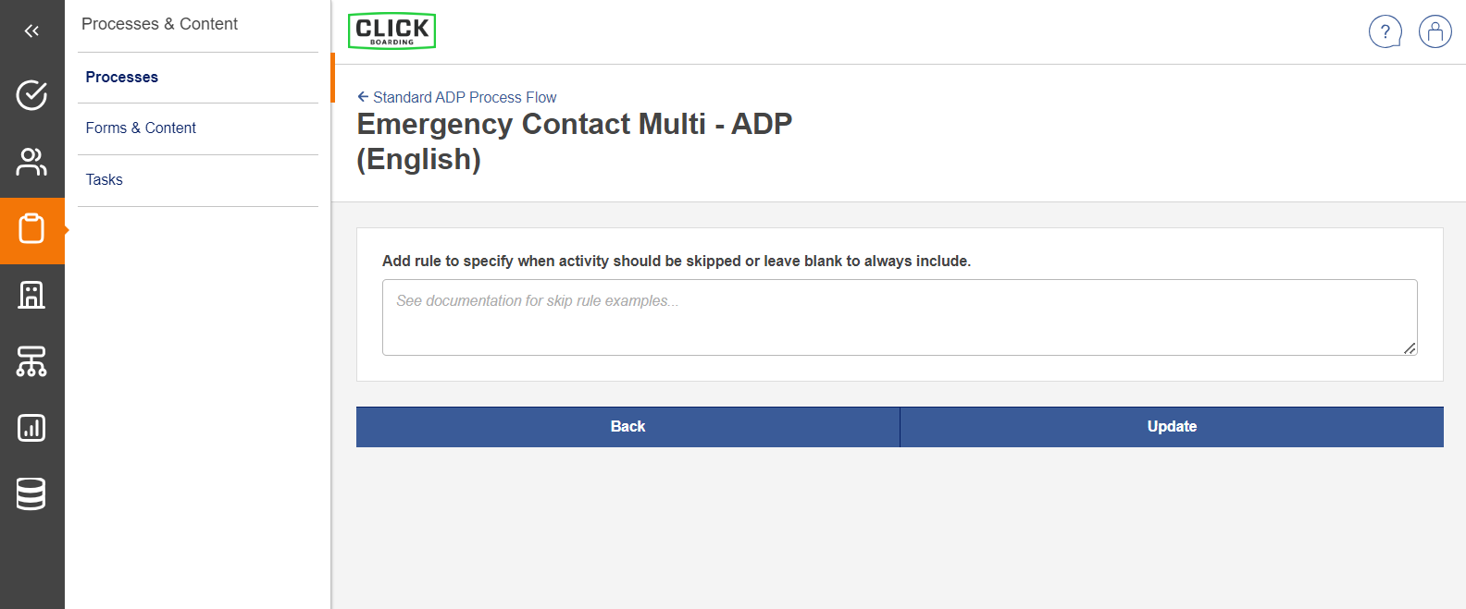Open the checkmark tasks icon in sidebar
The height and width of the screenshot is (609, 1466).
(31, 95)
